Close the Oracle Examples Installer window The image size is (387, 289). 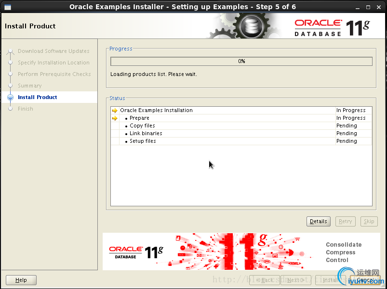[379, 7]
